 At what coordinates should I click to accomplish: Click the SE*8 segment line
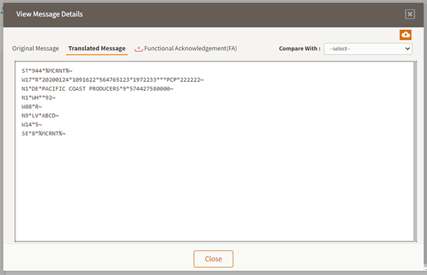(x=43, y=133)
